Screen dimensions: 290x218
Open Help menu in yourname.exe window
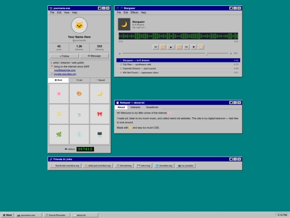pos(75,12)
